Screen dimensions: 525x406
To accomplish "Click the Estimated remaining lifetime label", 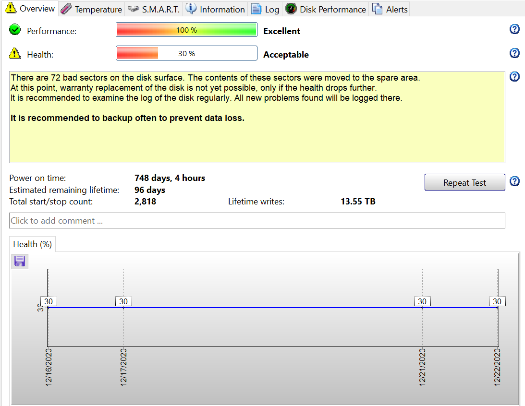I will coord(64,190).
